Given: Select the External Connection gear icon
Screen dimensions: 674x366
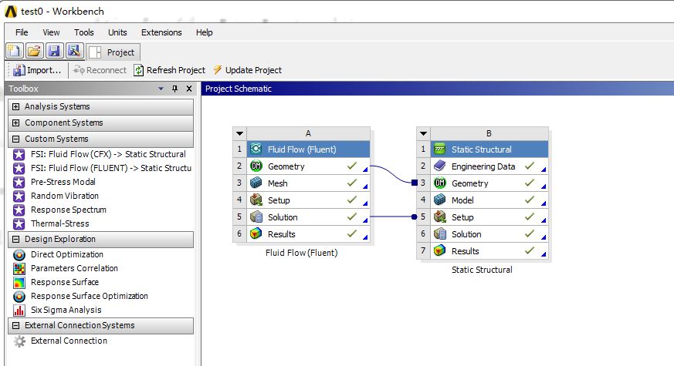Looking at the screenshot, I should pos(19,341).
